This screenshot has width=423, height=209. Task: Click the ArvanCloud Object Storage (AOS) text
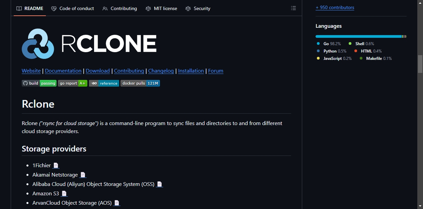tap(72, 203)
